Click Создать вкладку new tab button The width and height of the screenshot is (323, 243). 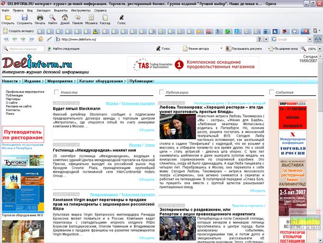point(18,31)
